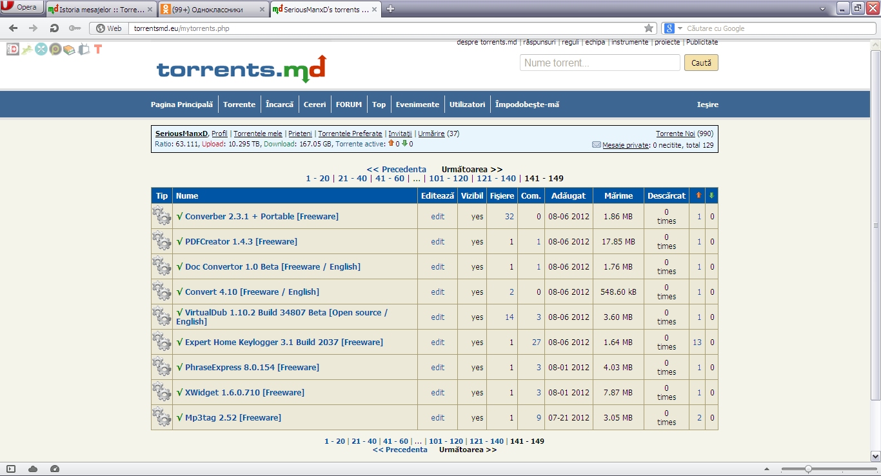
Task: Open Pagina Principală in the navigation bar
Action: point(182,104)
